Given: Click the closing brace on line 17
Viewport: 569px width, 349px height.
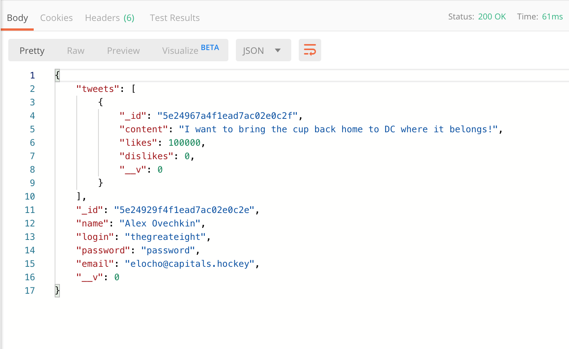Looking at the screenshot, I should [57, 290].
